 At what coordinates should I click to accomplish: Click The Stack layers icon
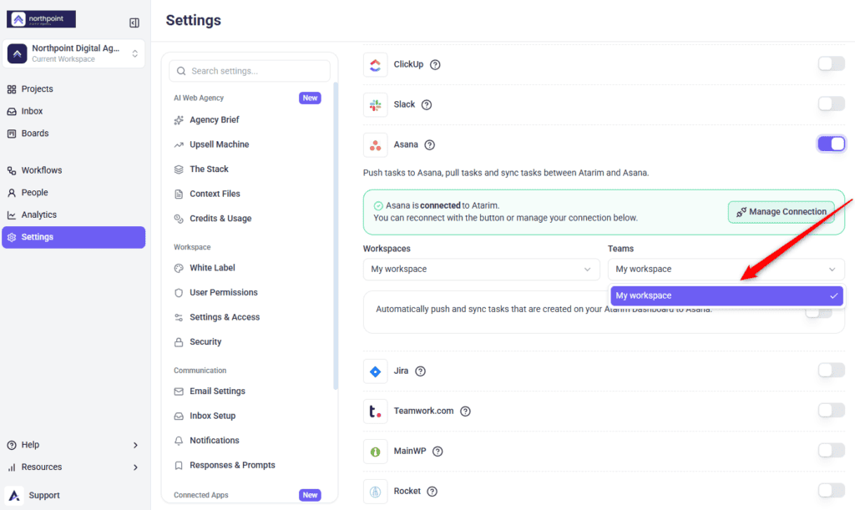click(x=179, y=169)
